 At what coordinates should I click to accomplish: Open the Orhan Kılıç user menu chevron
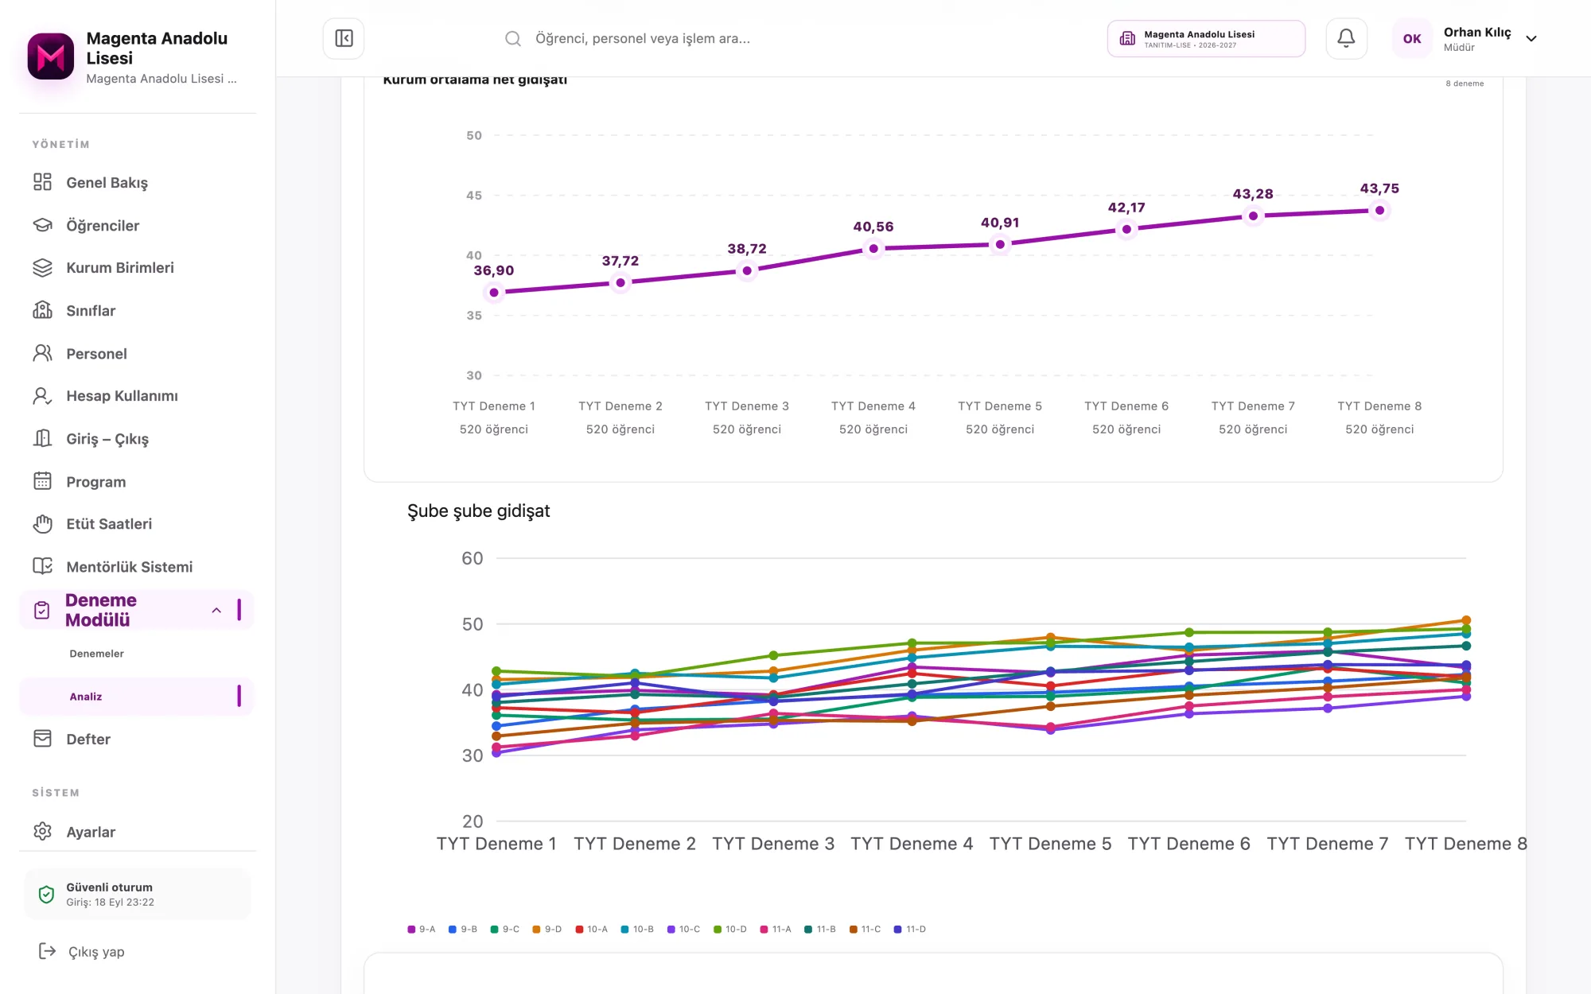(1531, 38)
